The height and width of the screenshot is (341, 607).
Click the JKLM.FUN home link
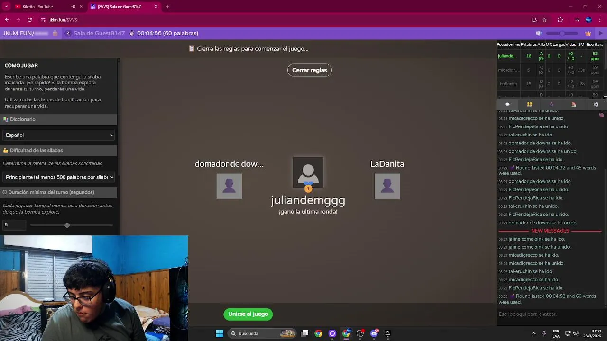(25, 33)
